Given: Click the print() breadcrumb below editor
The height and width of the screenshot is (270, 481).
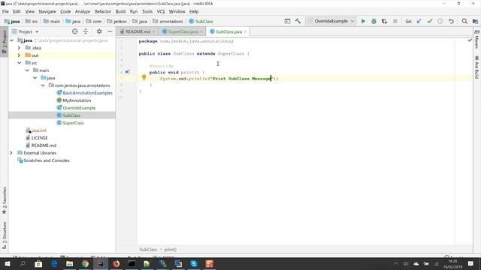Looking at the screenshot, I should [x=171, y=250].
